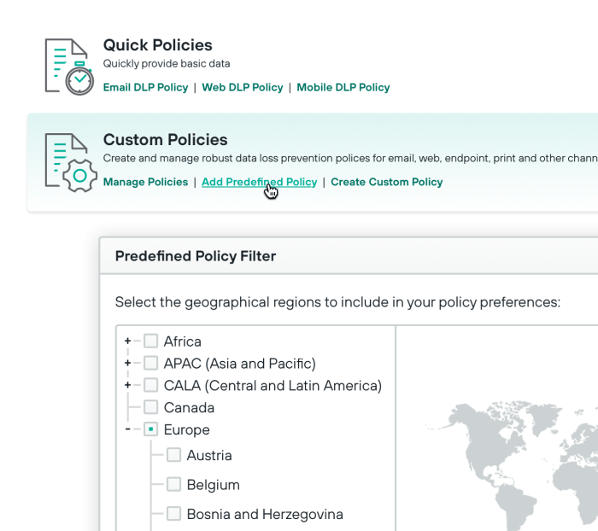
Task: Open the Email DLP Policy link
Action: tap(145, 87)
